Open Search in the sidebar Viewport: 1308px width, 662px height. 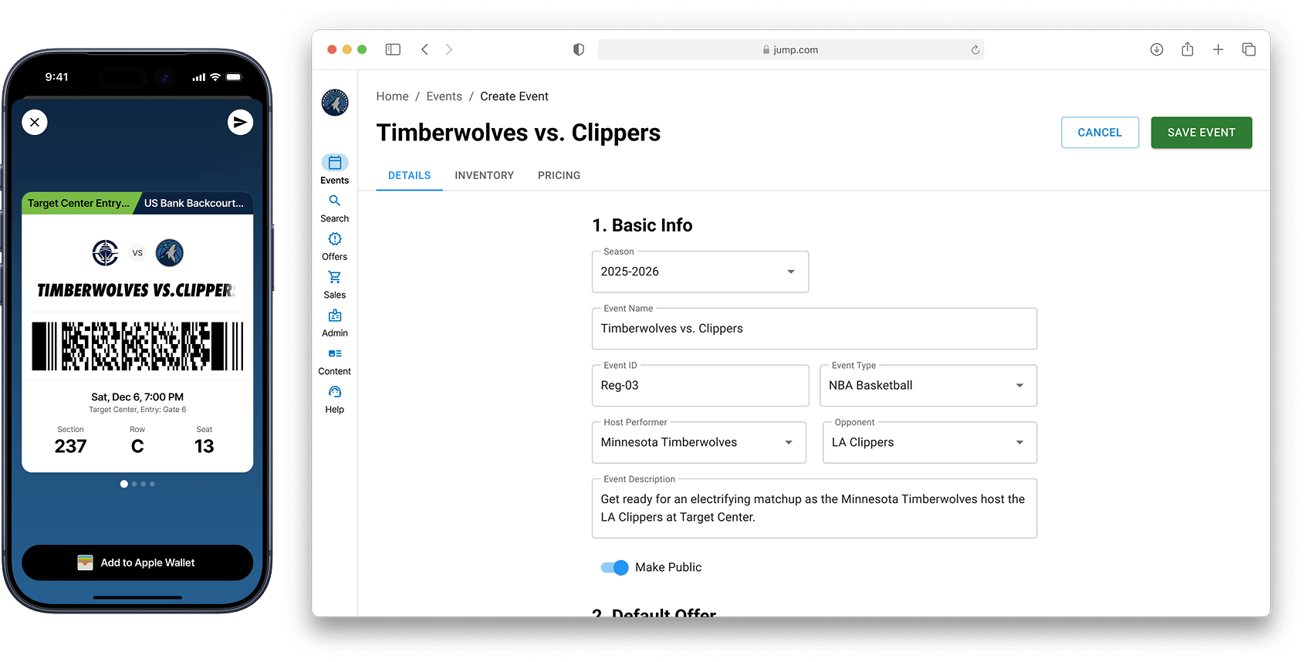point(334,208)
